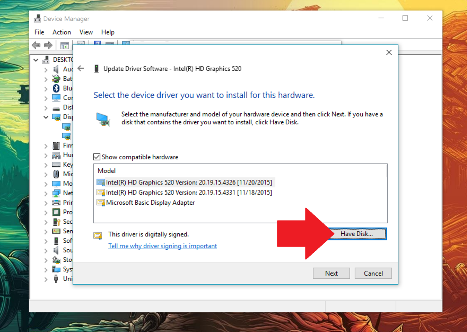Collapse the DESKTOP root tree node
Screen dimensions: 467x332
point(36,60)
